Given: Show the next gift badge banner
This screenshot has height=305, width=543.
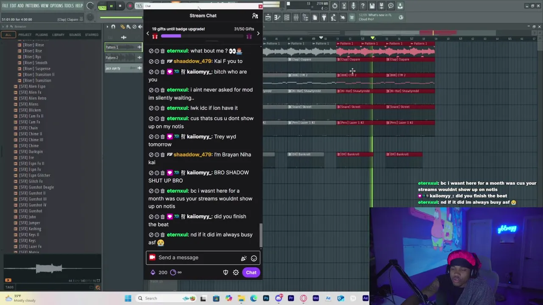Looking at the screenshot, I should 258,33.
